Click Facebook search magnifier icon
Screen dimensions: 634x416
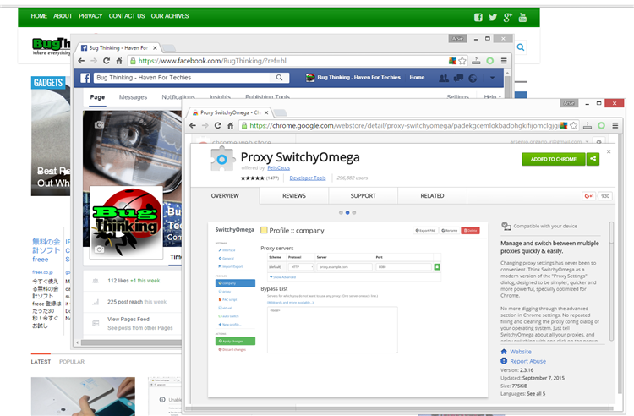point(280,78)
